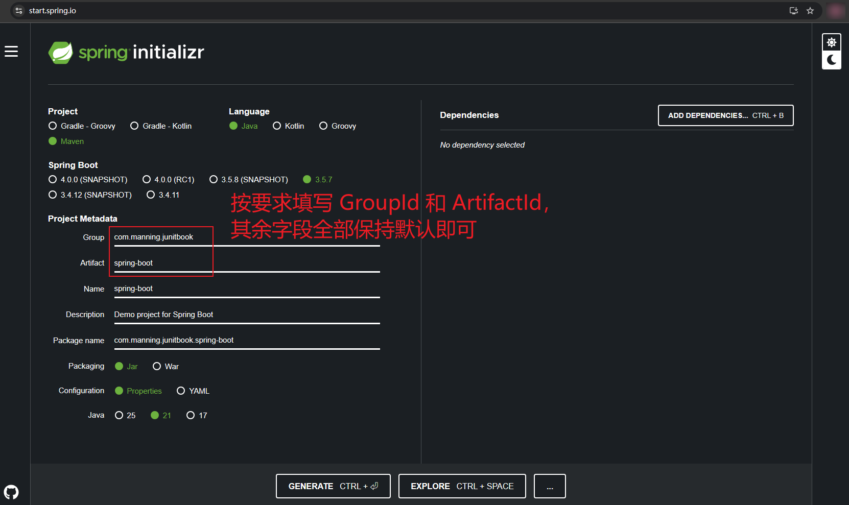Select Gradle - Kotlin project type
Image resolution: width=849 pixels, height=505 pixels.
point(161,126)
